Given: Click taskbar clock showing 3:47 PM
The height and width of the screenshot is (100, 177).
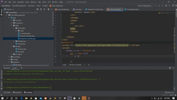Looking at the screenshot, I should 167,98.
